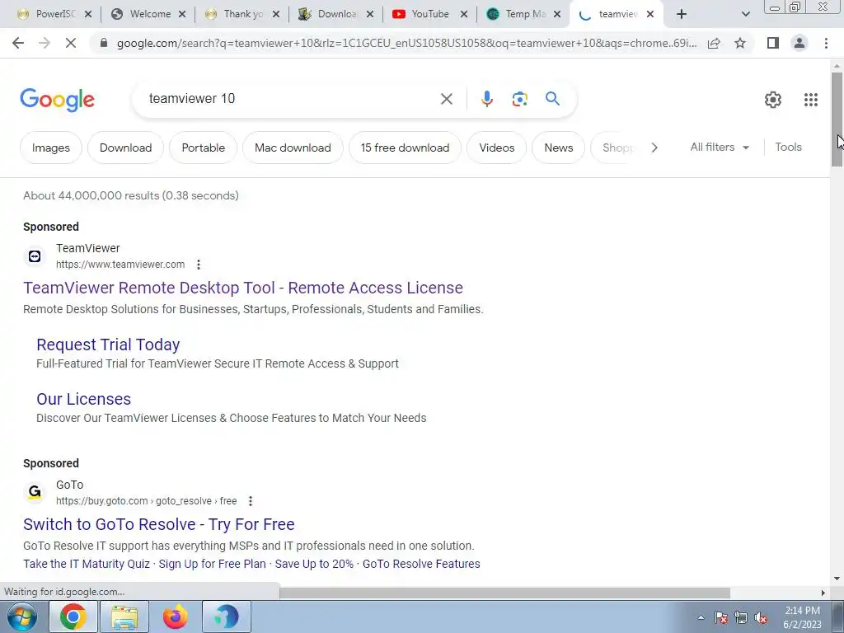The width and height of the screenshot is (844, 633).
Task: Switch to the YouTube tab
Action: pyautogui.click(x=424, y=14)
